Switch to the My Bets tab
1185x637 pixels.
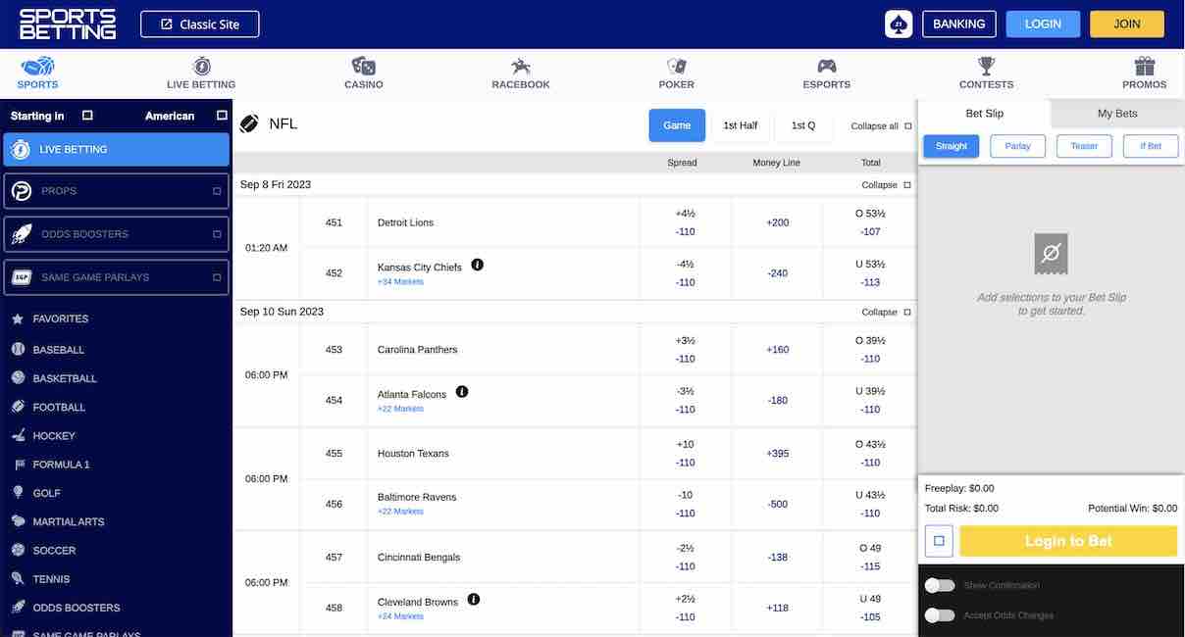click(1116, 112)
